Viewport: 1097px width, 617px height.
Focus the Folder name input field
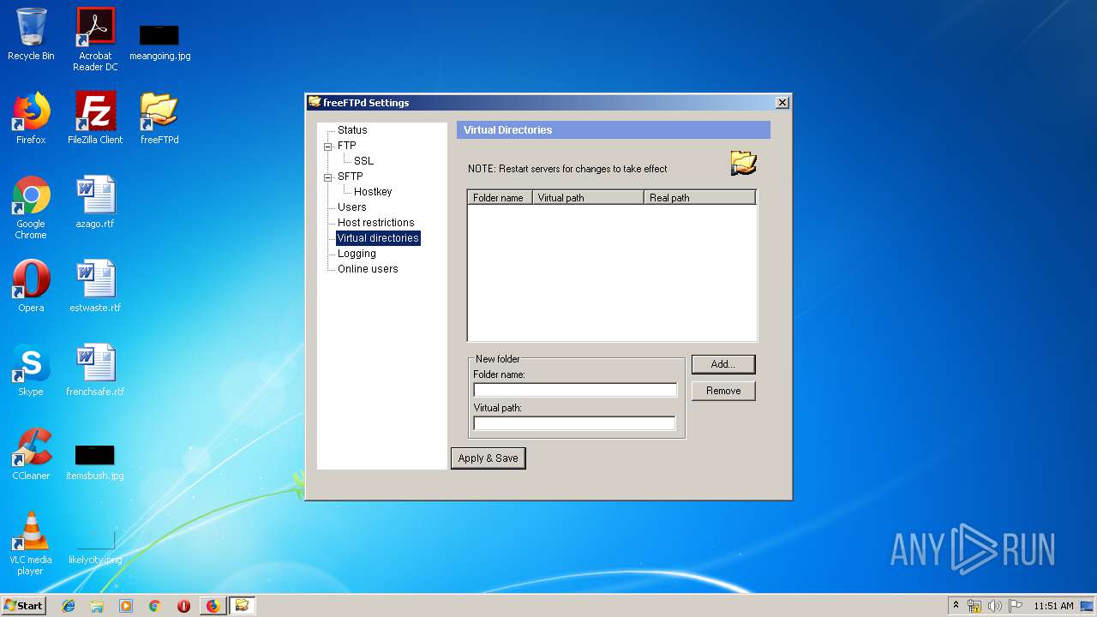[575, 390]
